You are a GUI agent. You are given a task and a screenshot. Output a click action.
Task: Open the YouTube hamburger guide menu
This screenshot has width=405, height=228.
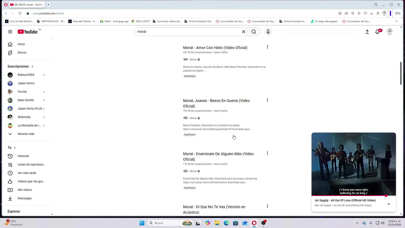[x=10, y=32]
